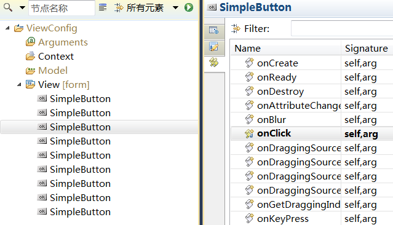Collapse the ViewConfig tree node
Image resolution: width=393 pixels, height=225 pixels.
pos(7,28)
